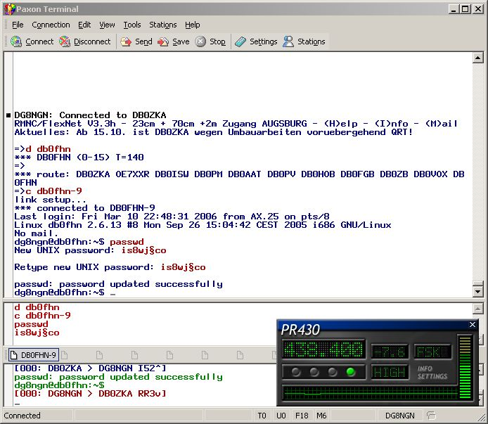This screenshot has height=424, width=488.
Task: Open the Tools menu
Action: click(132, 25)
